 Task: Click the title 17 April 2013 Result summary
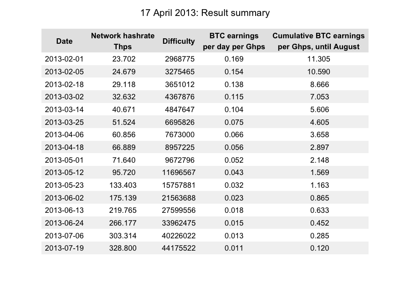pyautogui.click(x=205, y=13)
